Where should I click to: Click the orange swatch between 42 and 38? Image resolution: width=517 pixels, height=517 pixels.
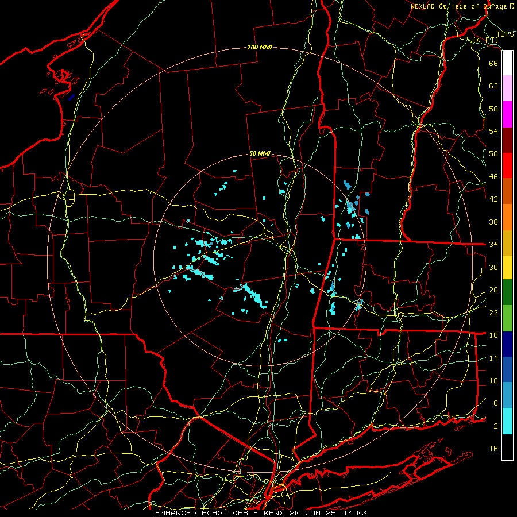507,217
